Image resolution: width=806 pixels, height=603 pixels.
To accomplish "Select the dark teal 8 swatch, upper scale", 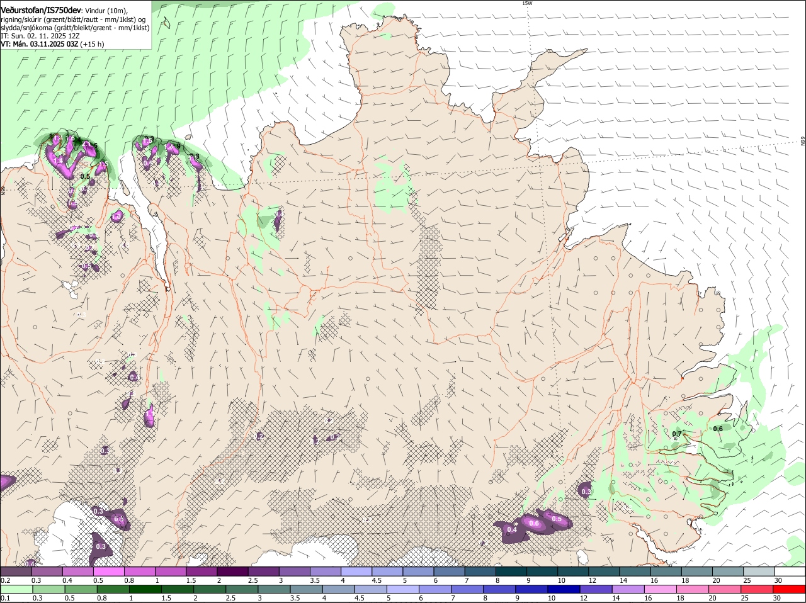I will pos(511,572).
